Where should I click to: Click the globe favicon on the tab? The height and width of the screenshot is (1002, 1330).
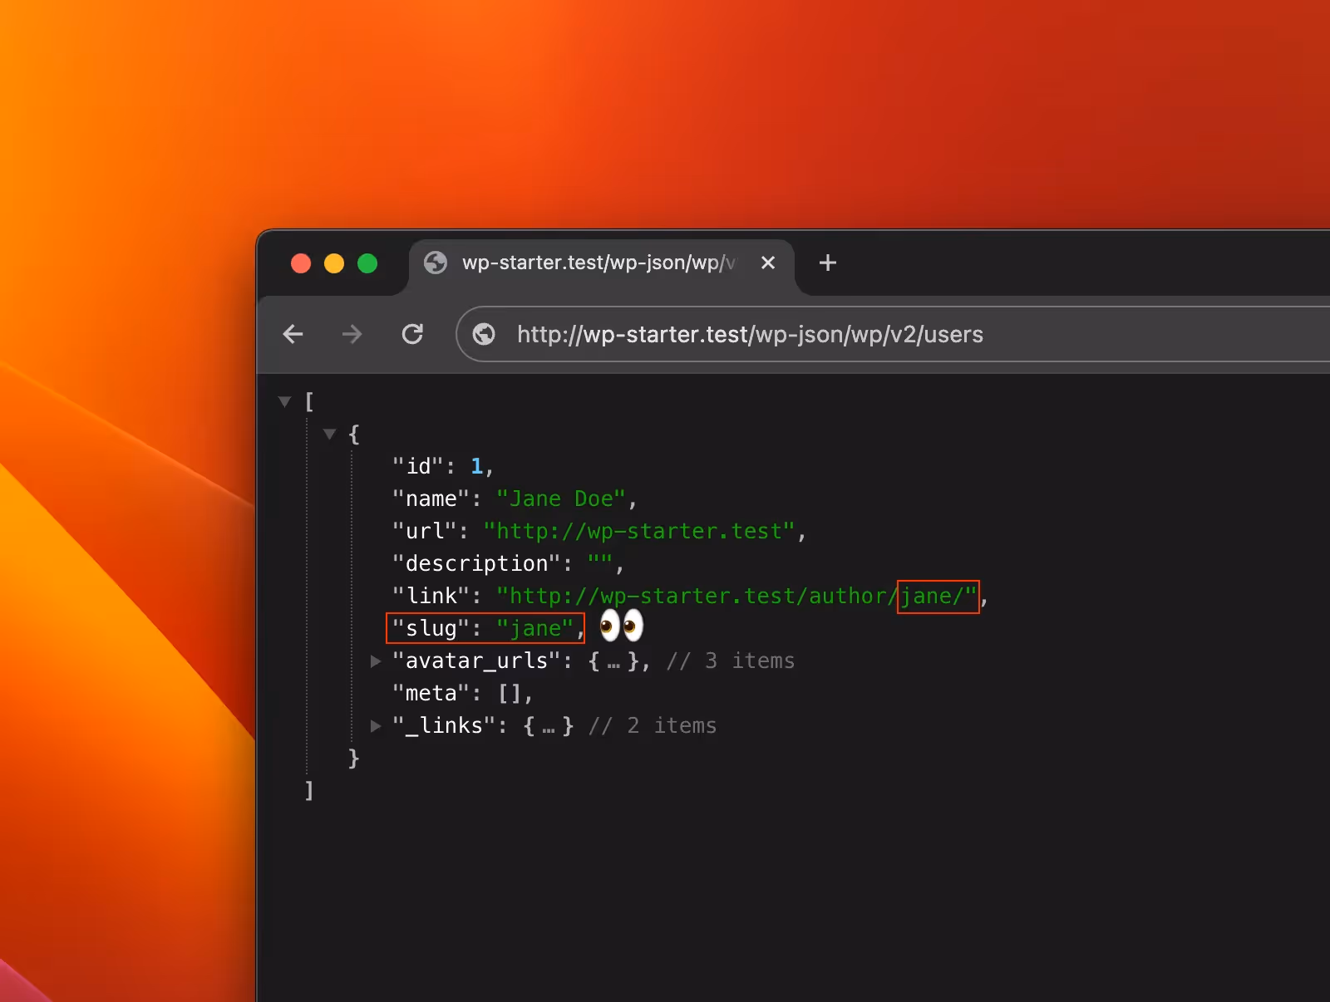[x=436, y=263]
